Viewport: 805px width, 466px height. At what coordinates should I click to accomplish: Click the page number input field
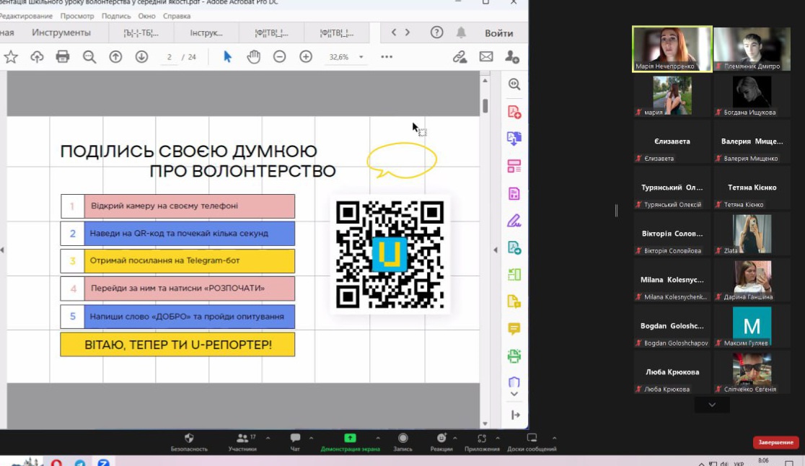point(170,57)
